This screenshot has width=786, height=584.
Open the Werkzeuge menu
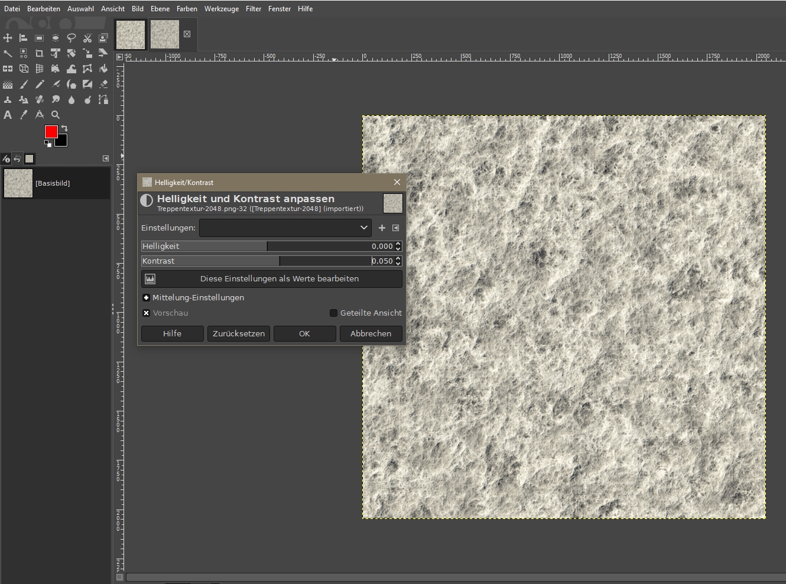(222, 9)
